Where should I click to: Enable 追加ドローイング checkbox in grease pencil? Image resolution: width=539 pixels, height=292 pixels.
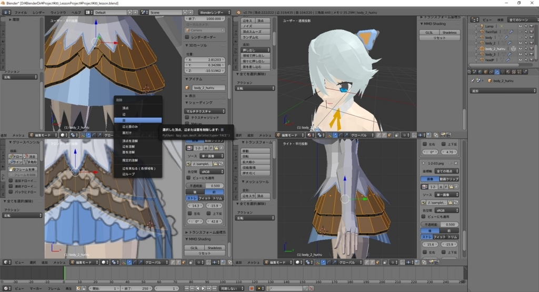(11, 180)
